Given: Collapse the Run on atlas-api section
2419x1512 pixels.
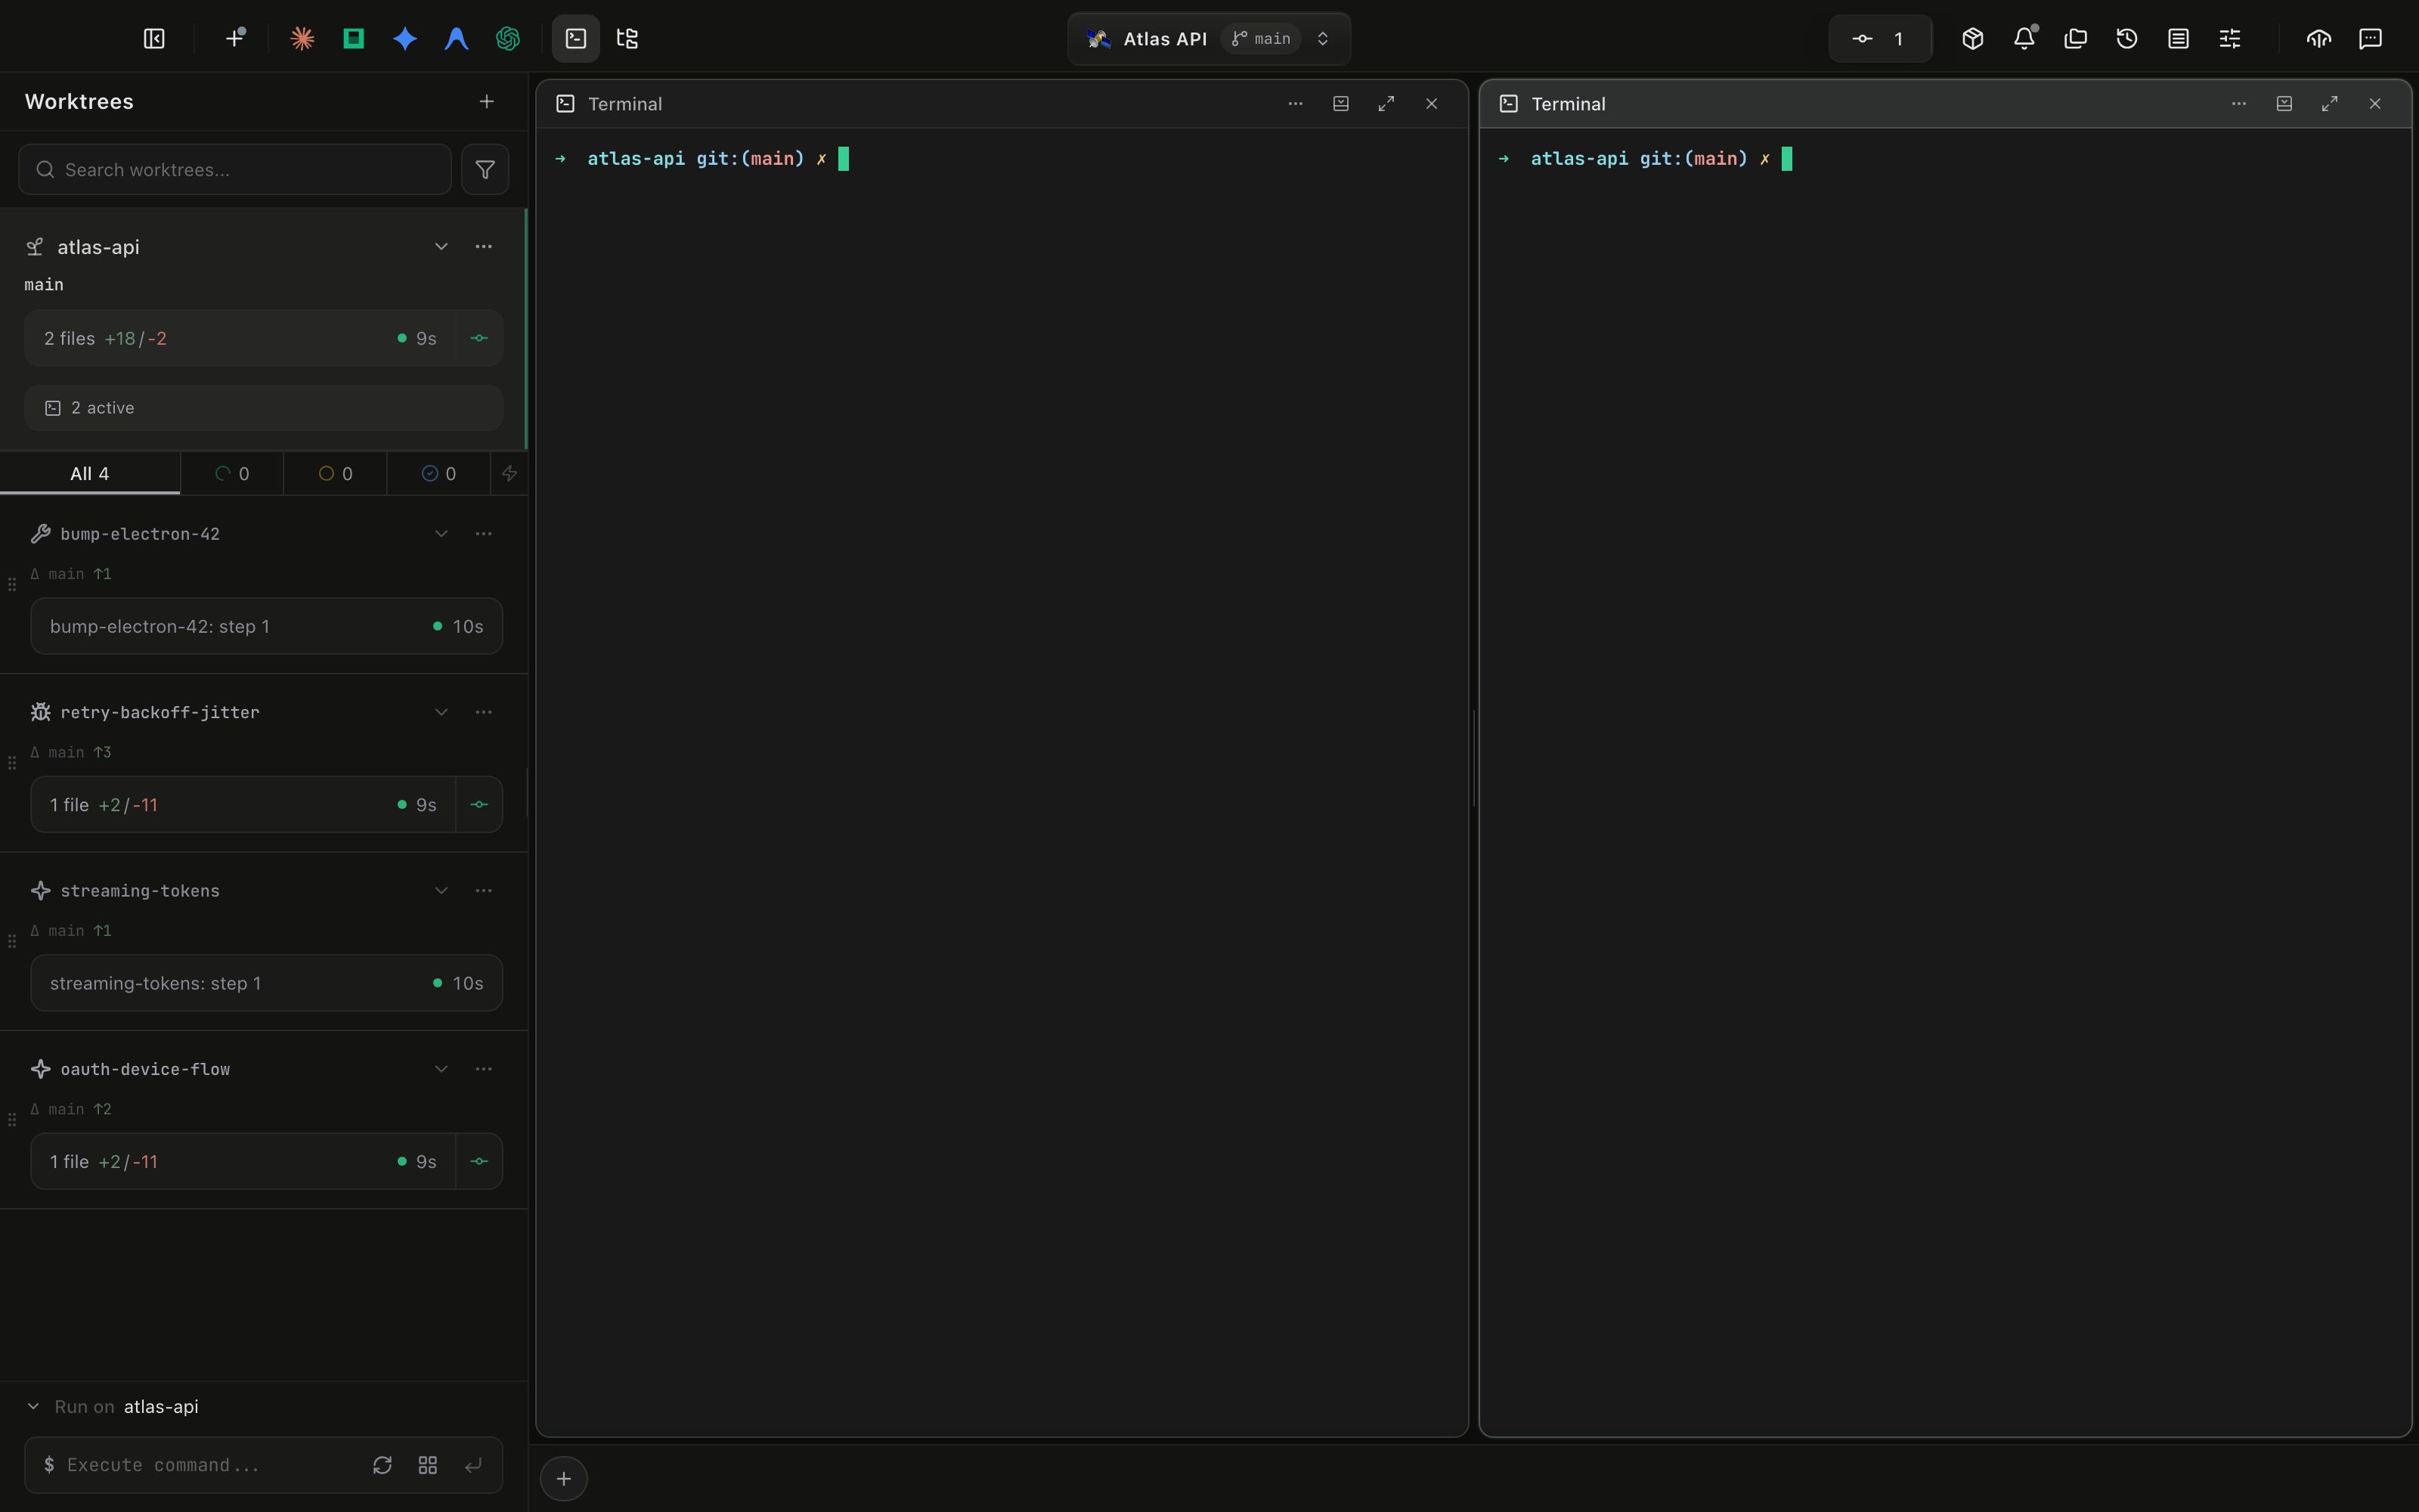Looking at the screenshot, I should (33, 1406).
